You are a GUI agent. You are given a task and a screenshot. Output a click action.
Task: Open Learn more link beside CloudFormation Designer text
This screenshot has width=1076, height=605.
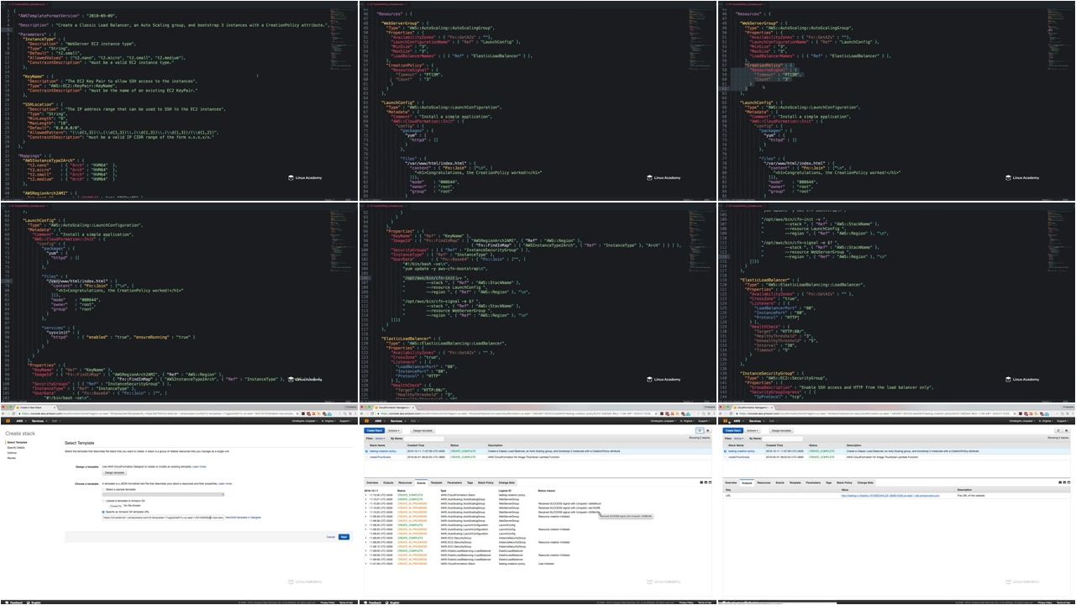(x=199, y=466)
